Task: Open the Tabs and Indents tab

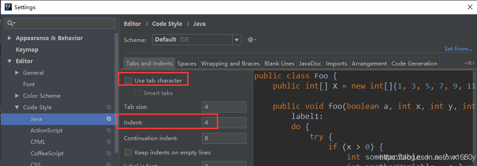Action: [149, 64]
